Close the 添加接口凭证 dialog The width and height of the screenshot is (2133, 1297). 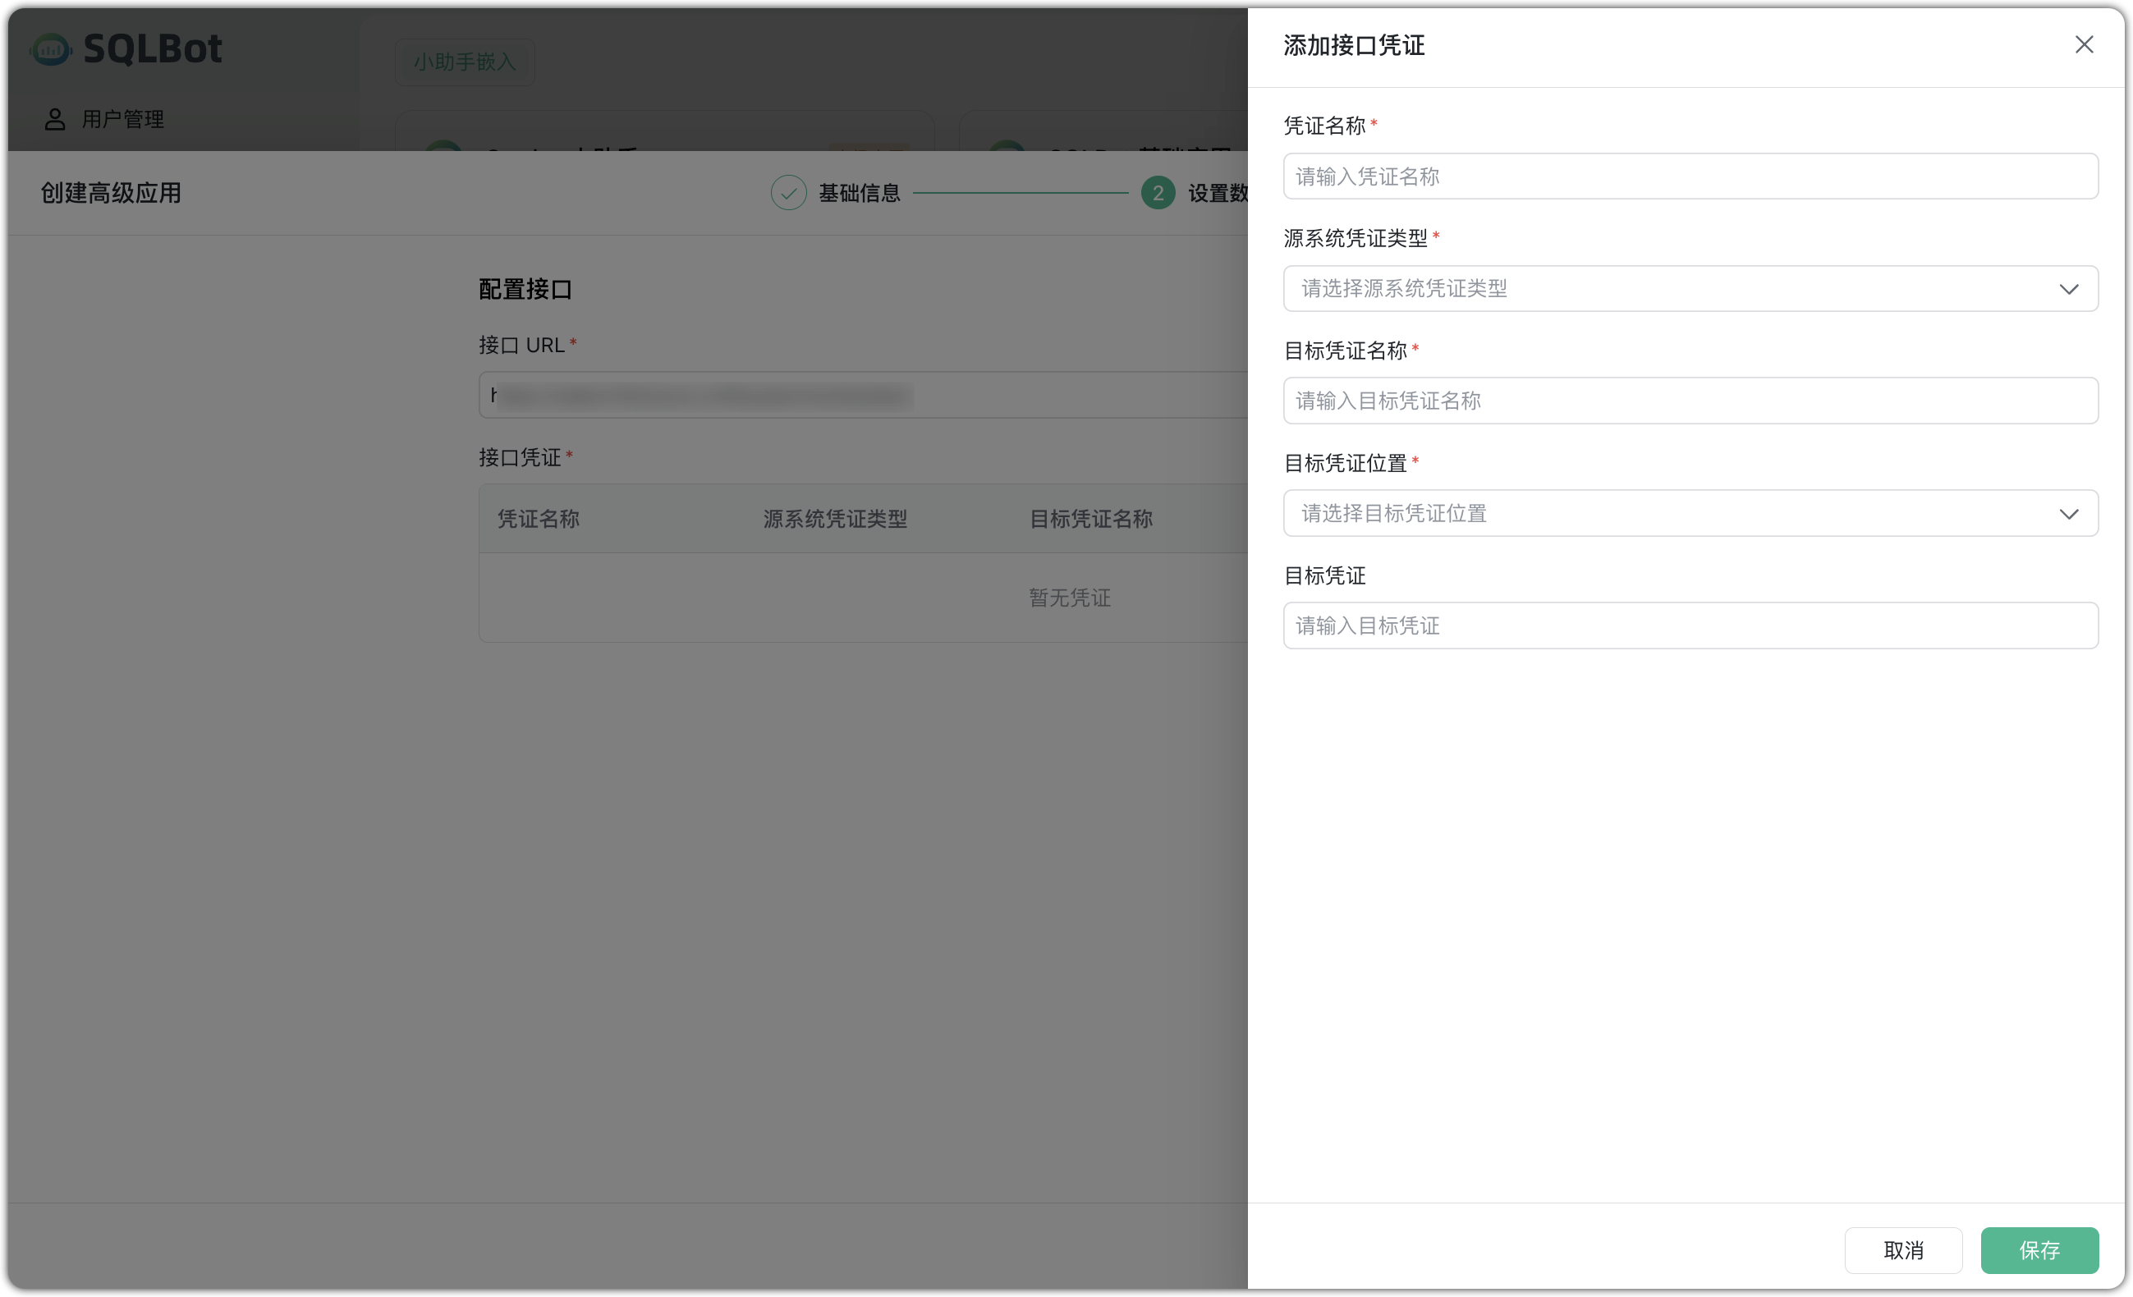click(2085, 44)
